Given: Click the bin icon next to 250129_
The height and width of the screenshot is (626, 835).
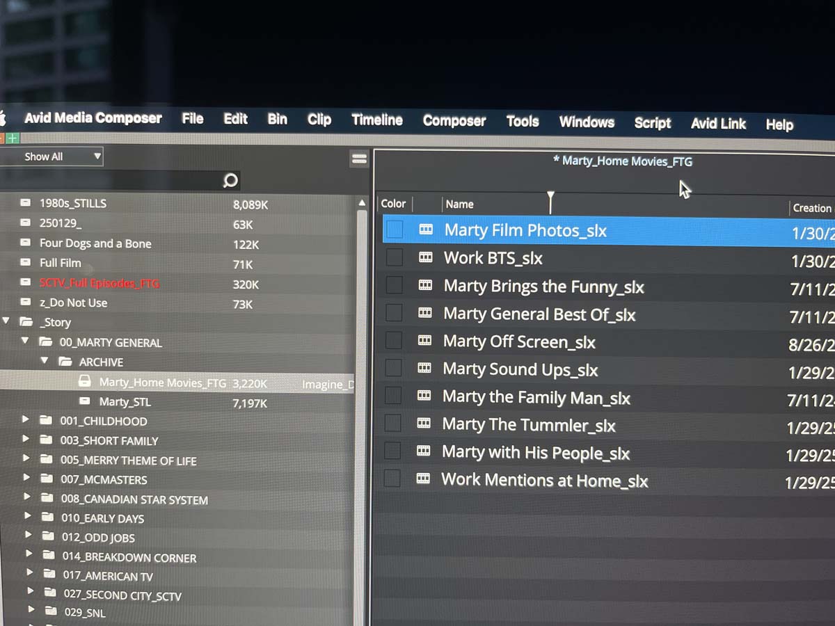Looking at the screenshot, I should pyautogui.click(x=26, y=223).
